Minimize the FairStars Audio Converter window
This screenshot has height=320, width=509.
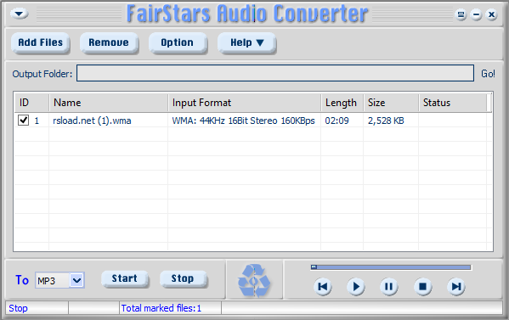coord(476,14)
